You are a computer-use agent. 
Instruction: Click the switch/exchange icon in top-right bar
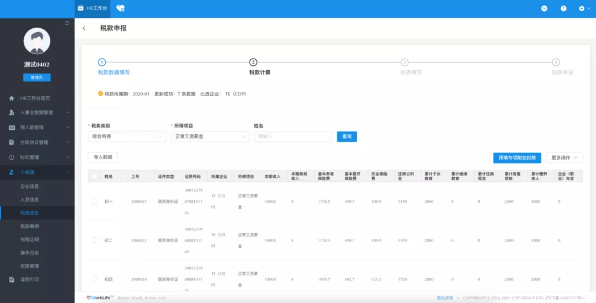tap(545, 8)
